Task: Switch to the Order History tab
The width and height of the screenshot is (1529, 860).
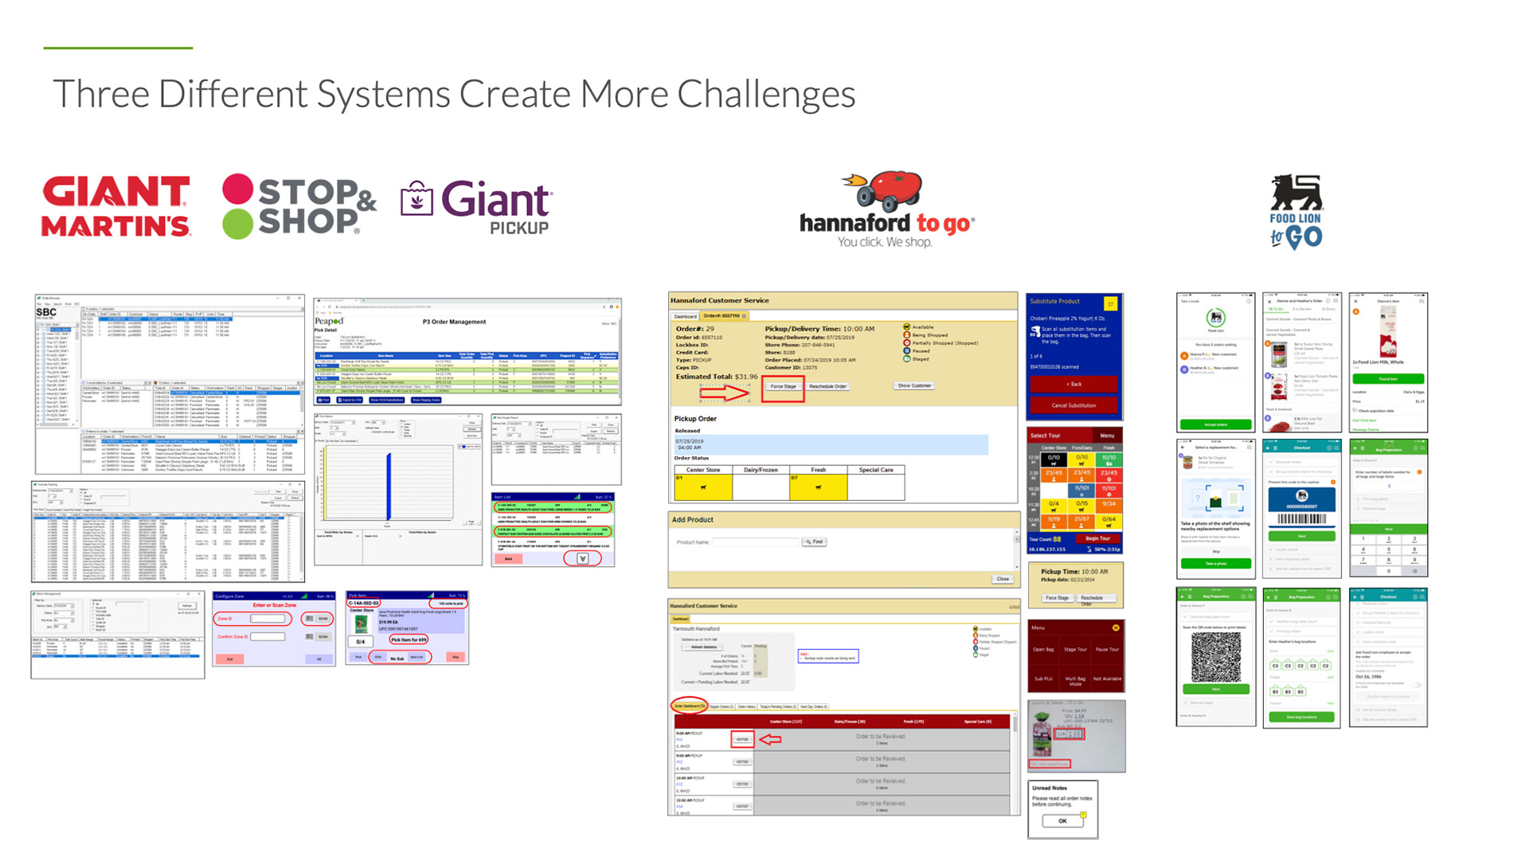Action: coord(746,706)
